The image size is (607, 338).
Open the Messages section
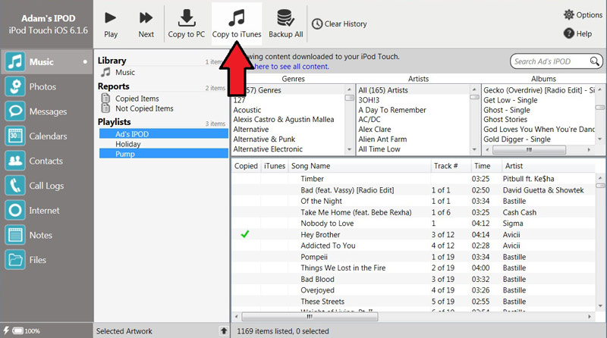46,111
